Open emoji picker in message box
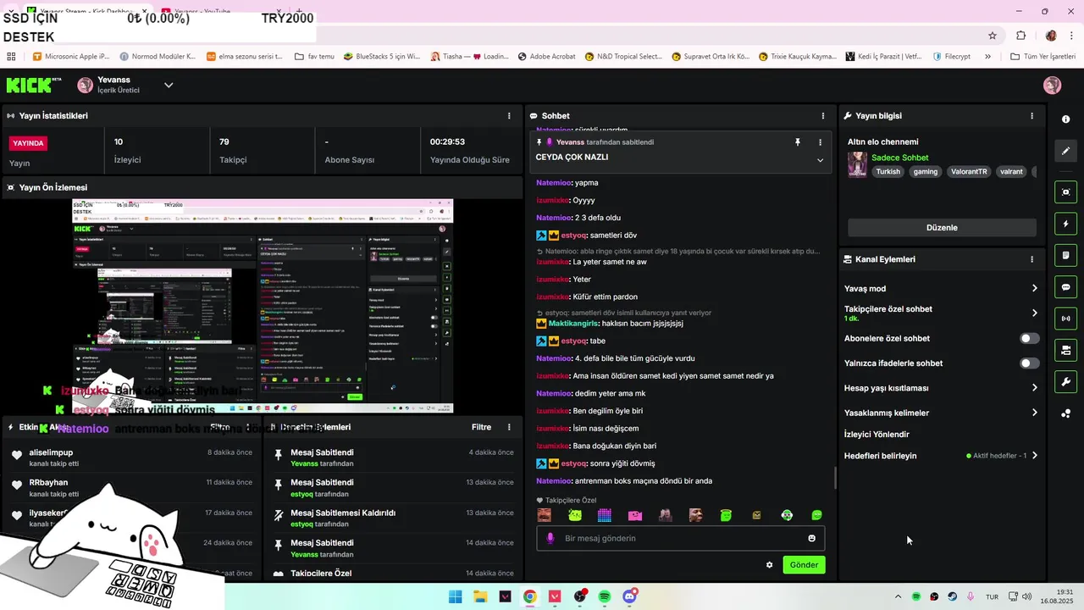The image size is (1084, 610). click(811, 538)
